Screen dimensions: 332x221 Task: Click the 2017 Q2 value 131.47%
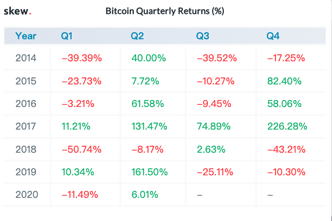pyautogui.click(x=149, y=126)
